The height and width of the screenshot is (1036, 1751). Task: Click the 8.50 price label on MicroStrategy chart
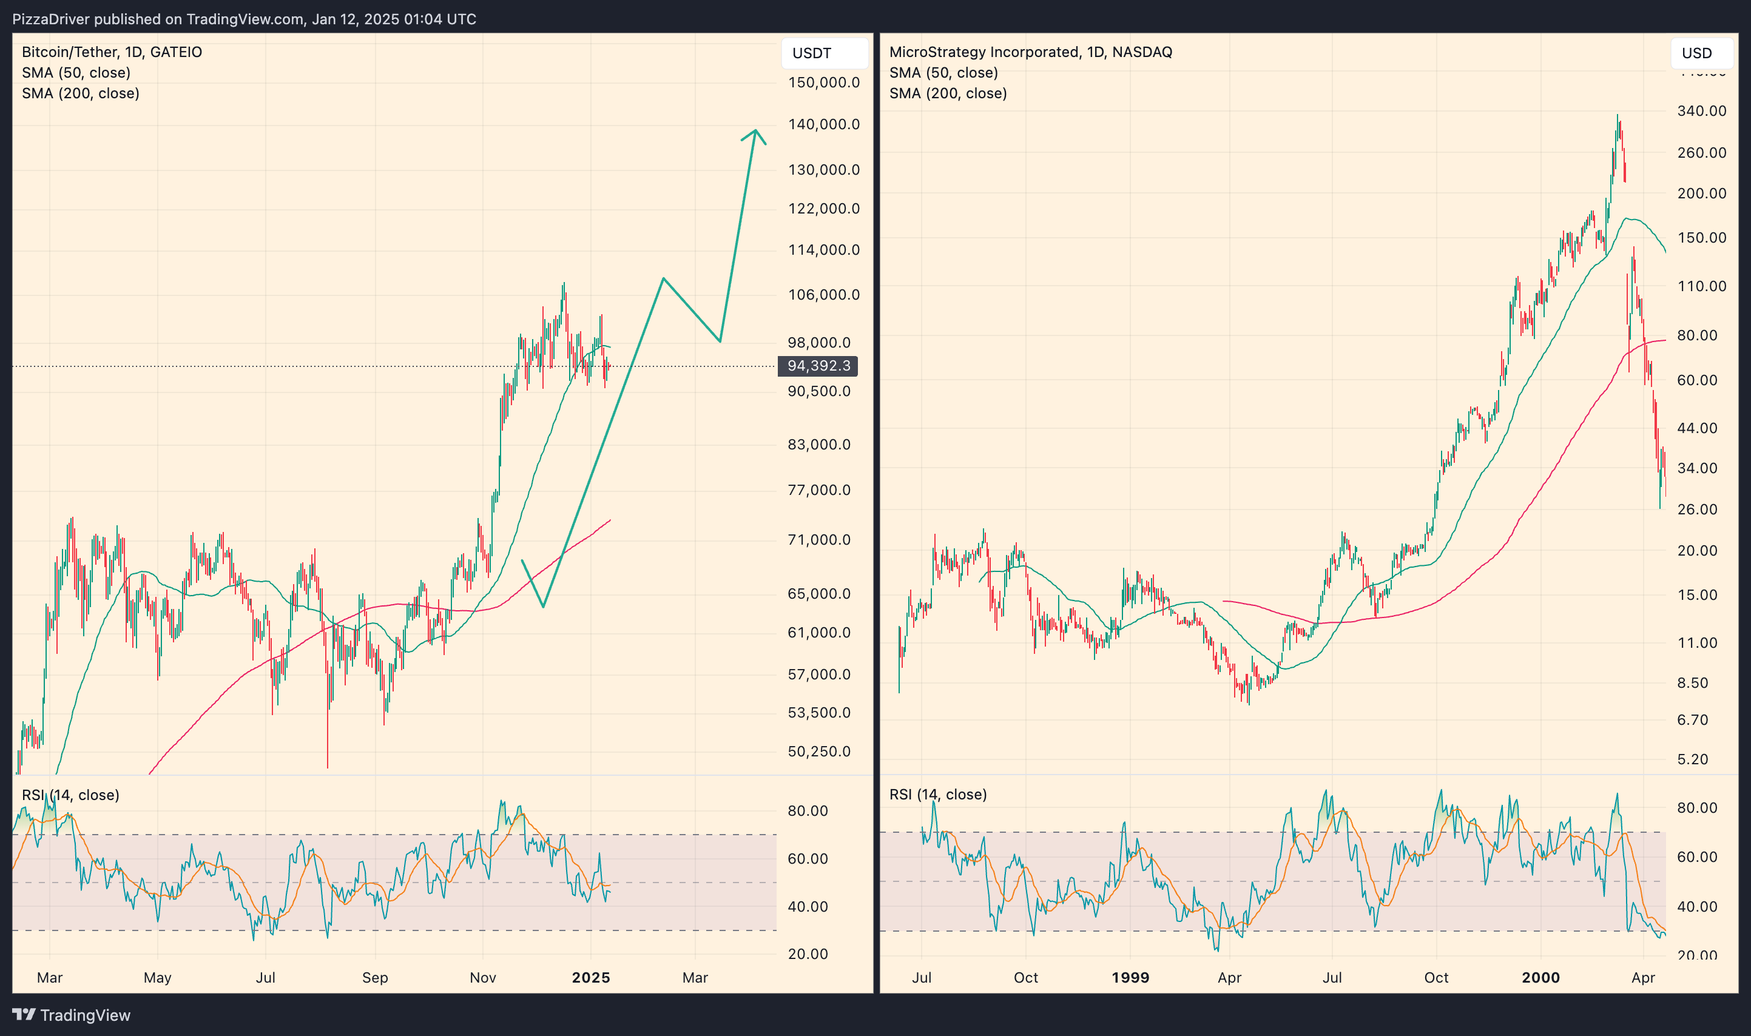coord(1693,683)
